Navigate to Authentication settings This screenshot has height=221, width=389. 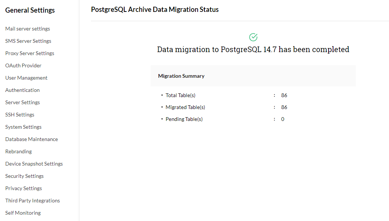[x=22, y=90]
